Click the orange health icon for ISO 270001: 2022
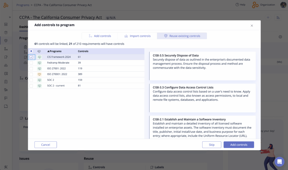This screenshot has height=170, width=288. point(39,74)
